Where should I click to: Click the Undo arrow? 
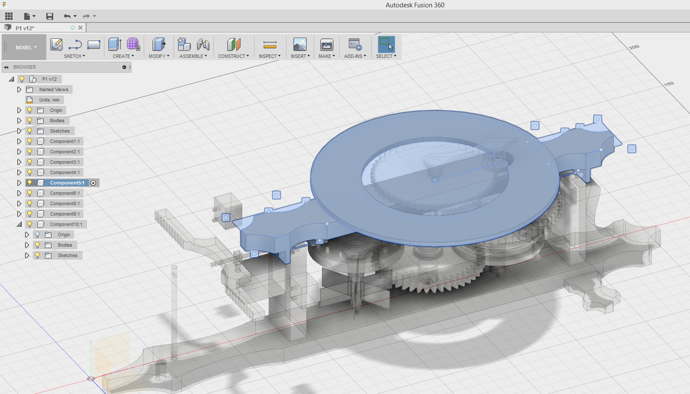pyautogui.click(x=67, y=16)
